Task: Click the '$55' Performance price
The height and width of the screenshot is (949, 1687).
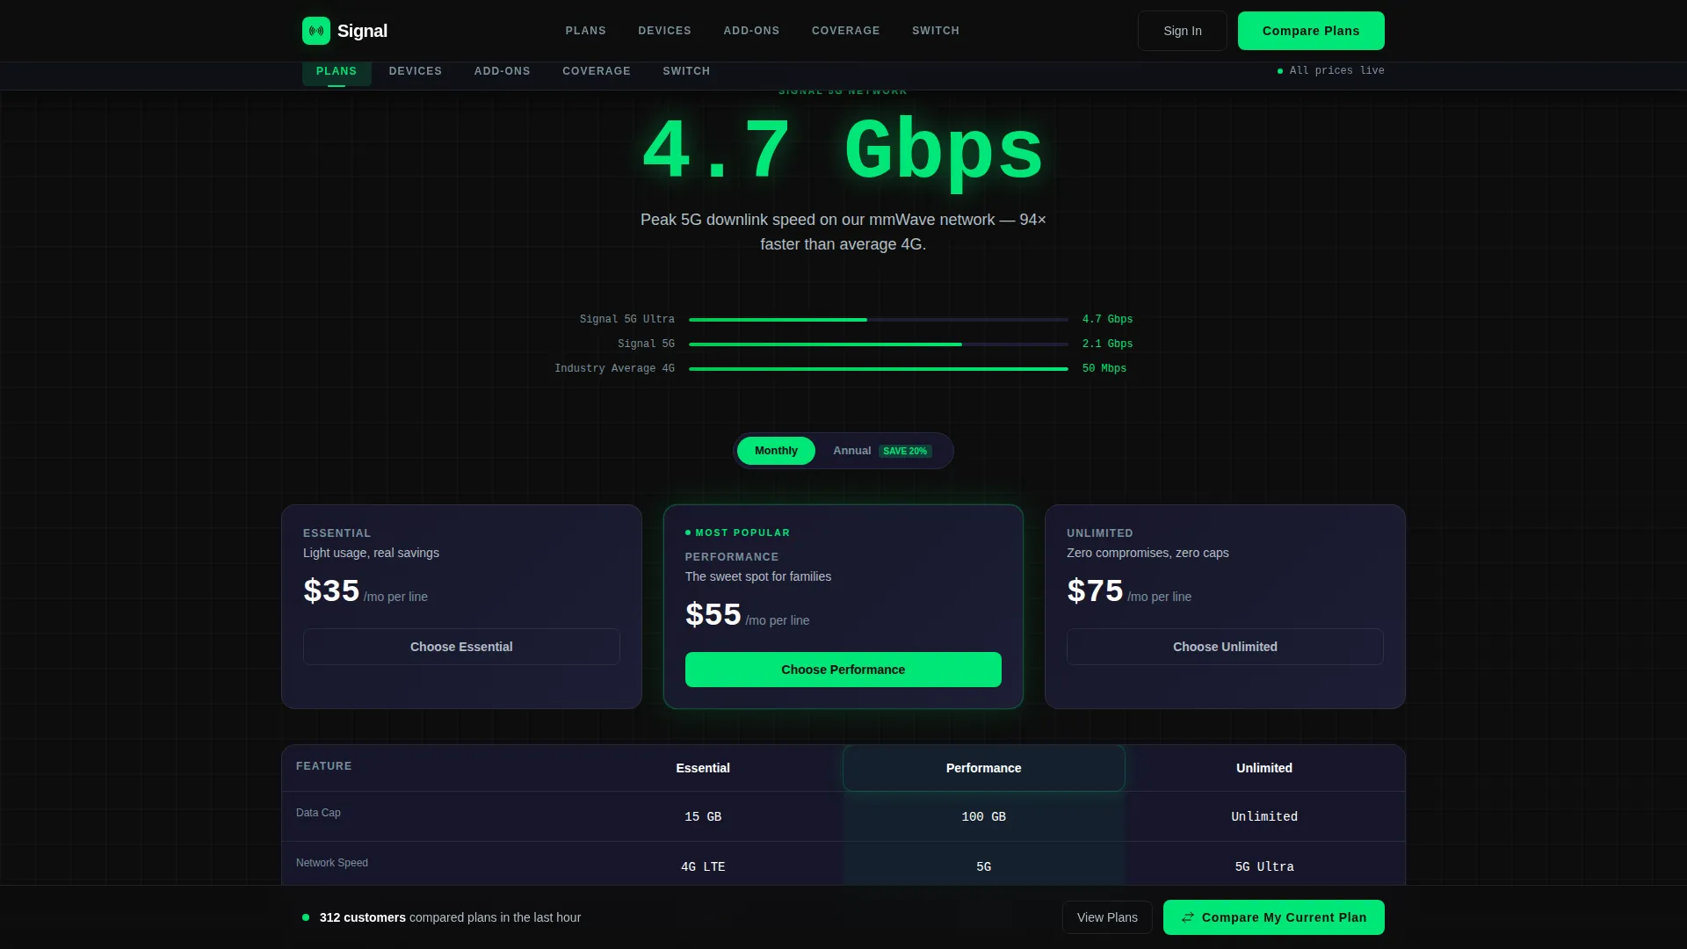Action: (x=713, y=614)
